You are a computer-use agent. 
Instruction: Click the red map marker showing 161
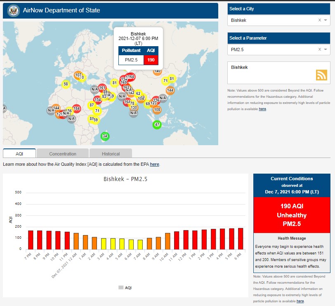point(102,88)
